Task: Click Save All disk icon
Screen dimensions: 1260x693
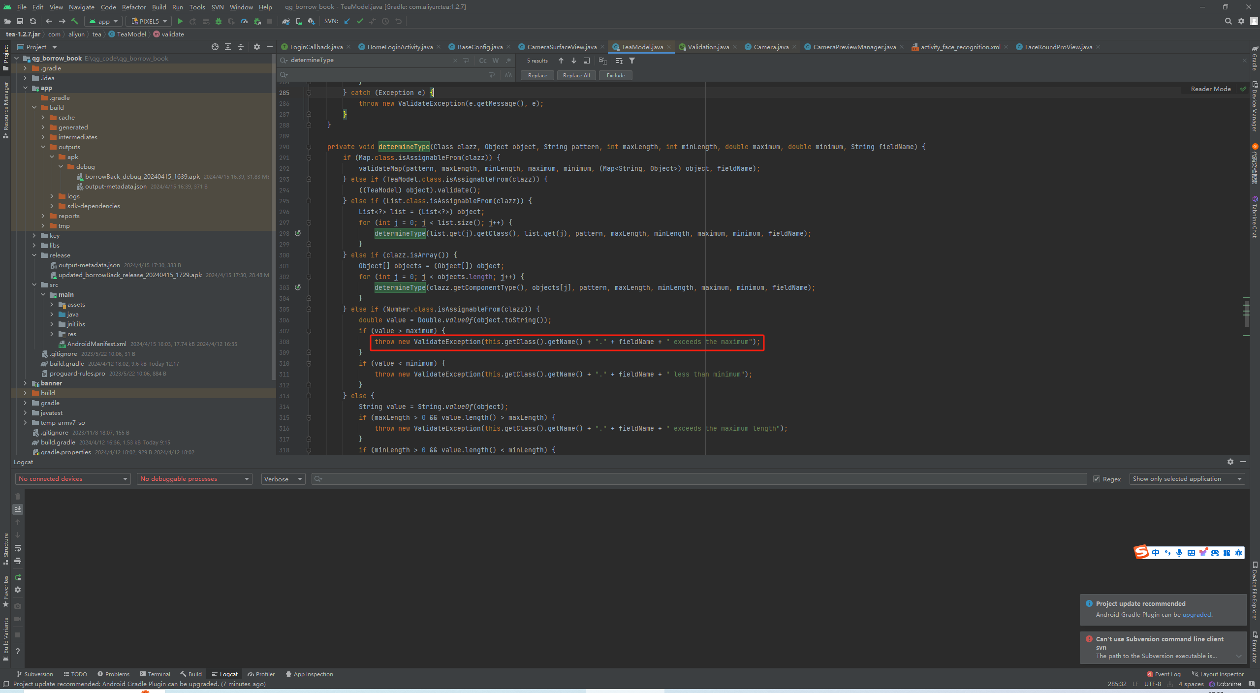Action: point(20,21)
